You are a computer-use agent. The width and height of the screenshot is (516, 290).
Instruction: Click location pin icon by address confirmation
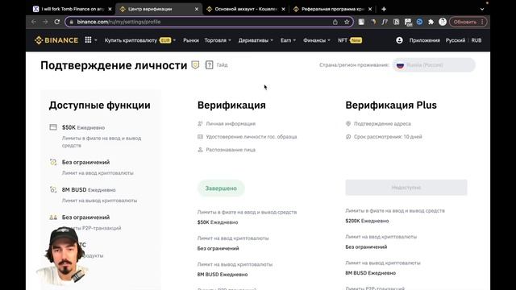coord(348,123)
